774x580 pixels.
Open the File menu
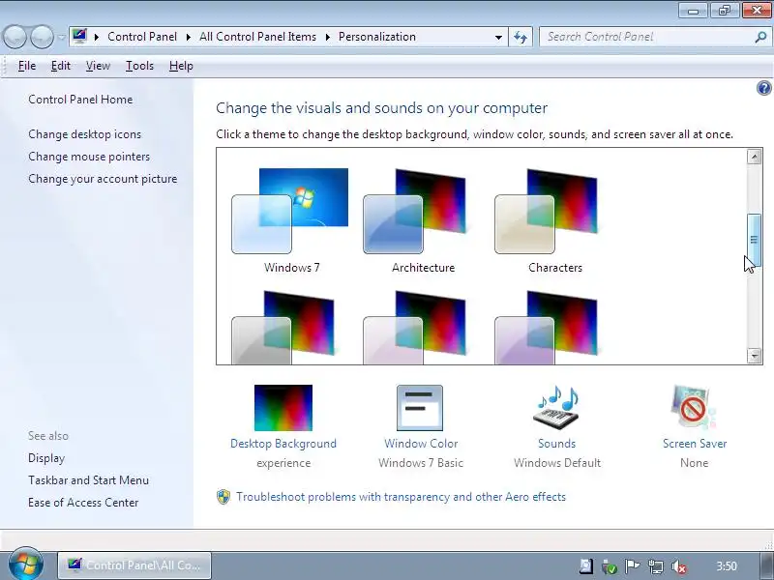tap(27, 66)
